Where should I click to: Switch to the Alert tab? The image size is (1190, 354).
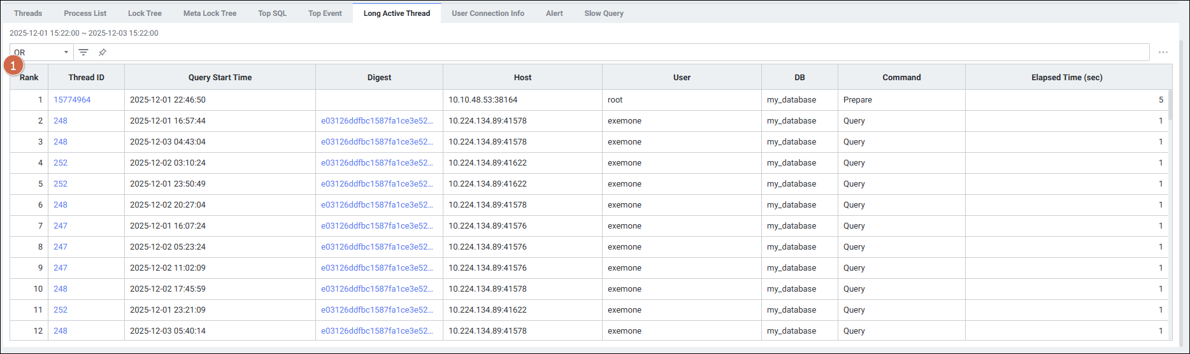[554, 13]
